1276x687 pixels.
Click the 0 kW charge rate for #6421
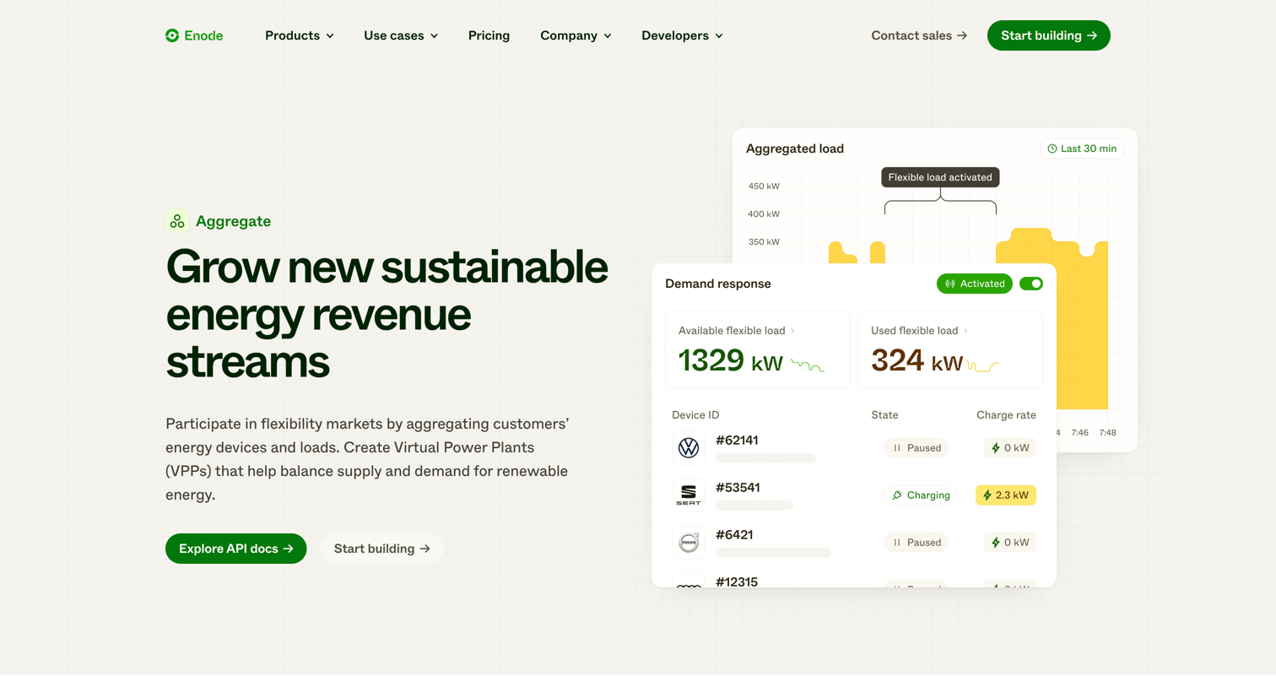pos(1010,543)
